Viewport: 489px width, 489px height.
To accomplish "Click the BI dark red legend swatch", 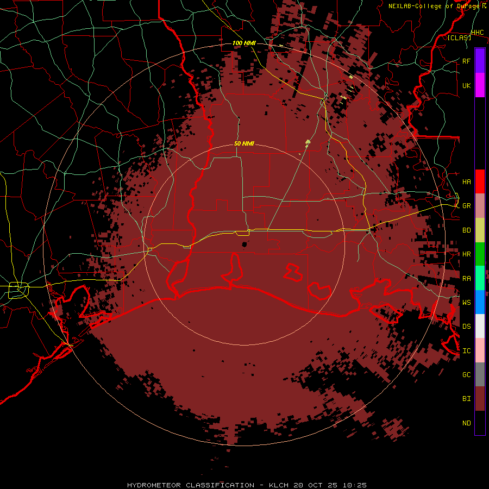I will click(x=480, y=399).
